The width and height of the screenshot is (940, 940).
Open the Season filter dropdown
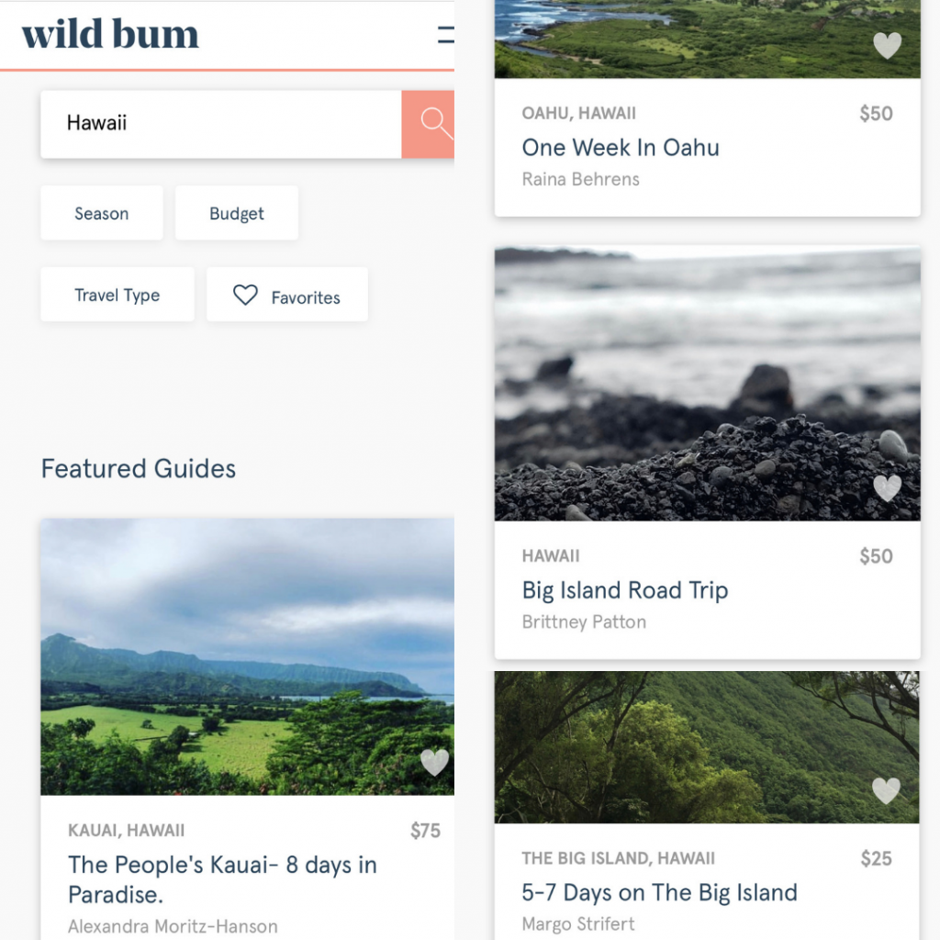pyautogui.click(x=101, y=213)
